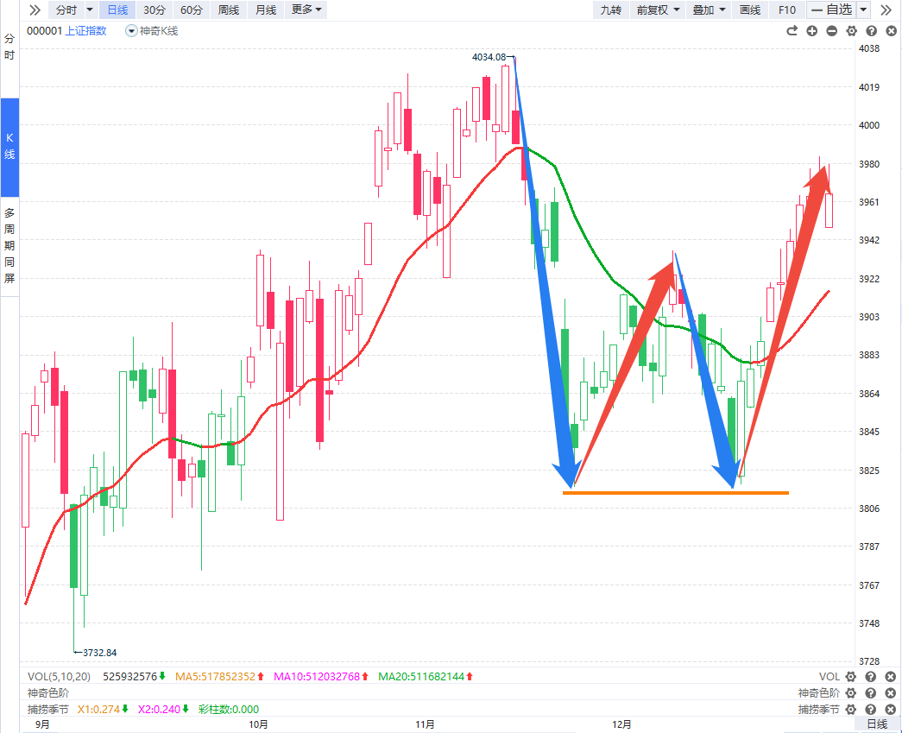The height and width of the screenshot is (733, 902).
Task: Close the VOL indicator panel
Action: 891,677
